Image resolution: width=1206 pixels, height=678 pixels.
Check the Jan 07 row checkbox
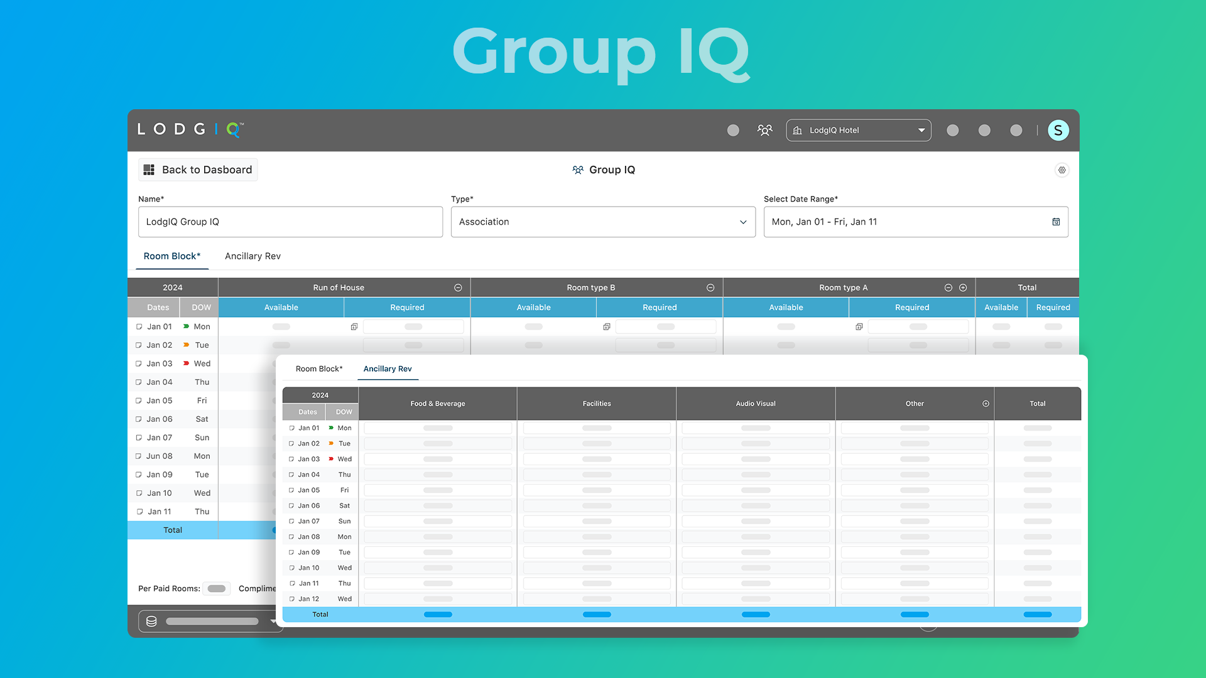[139, 438]
